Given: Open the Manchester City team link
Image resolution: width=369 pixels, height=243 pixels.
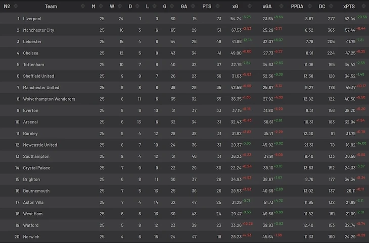Looking at the screenshot, I should (x=38, y=30).
